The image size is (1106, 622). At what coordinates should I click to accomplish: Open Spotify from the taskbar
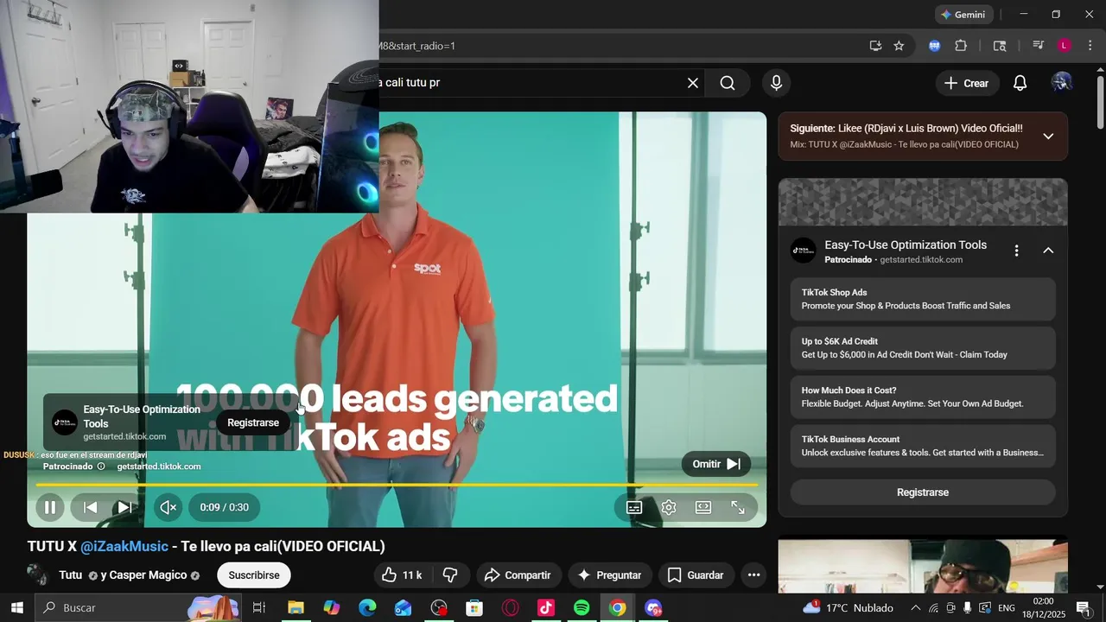point(582,608)
